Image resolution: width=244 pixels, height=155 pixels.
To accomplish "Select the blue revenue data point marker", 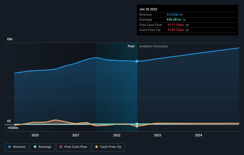I will coord(137,61).
